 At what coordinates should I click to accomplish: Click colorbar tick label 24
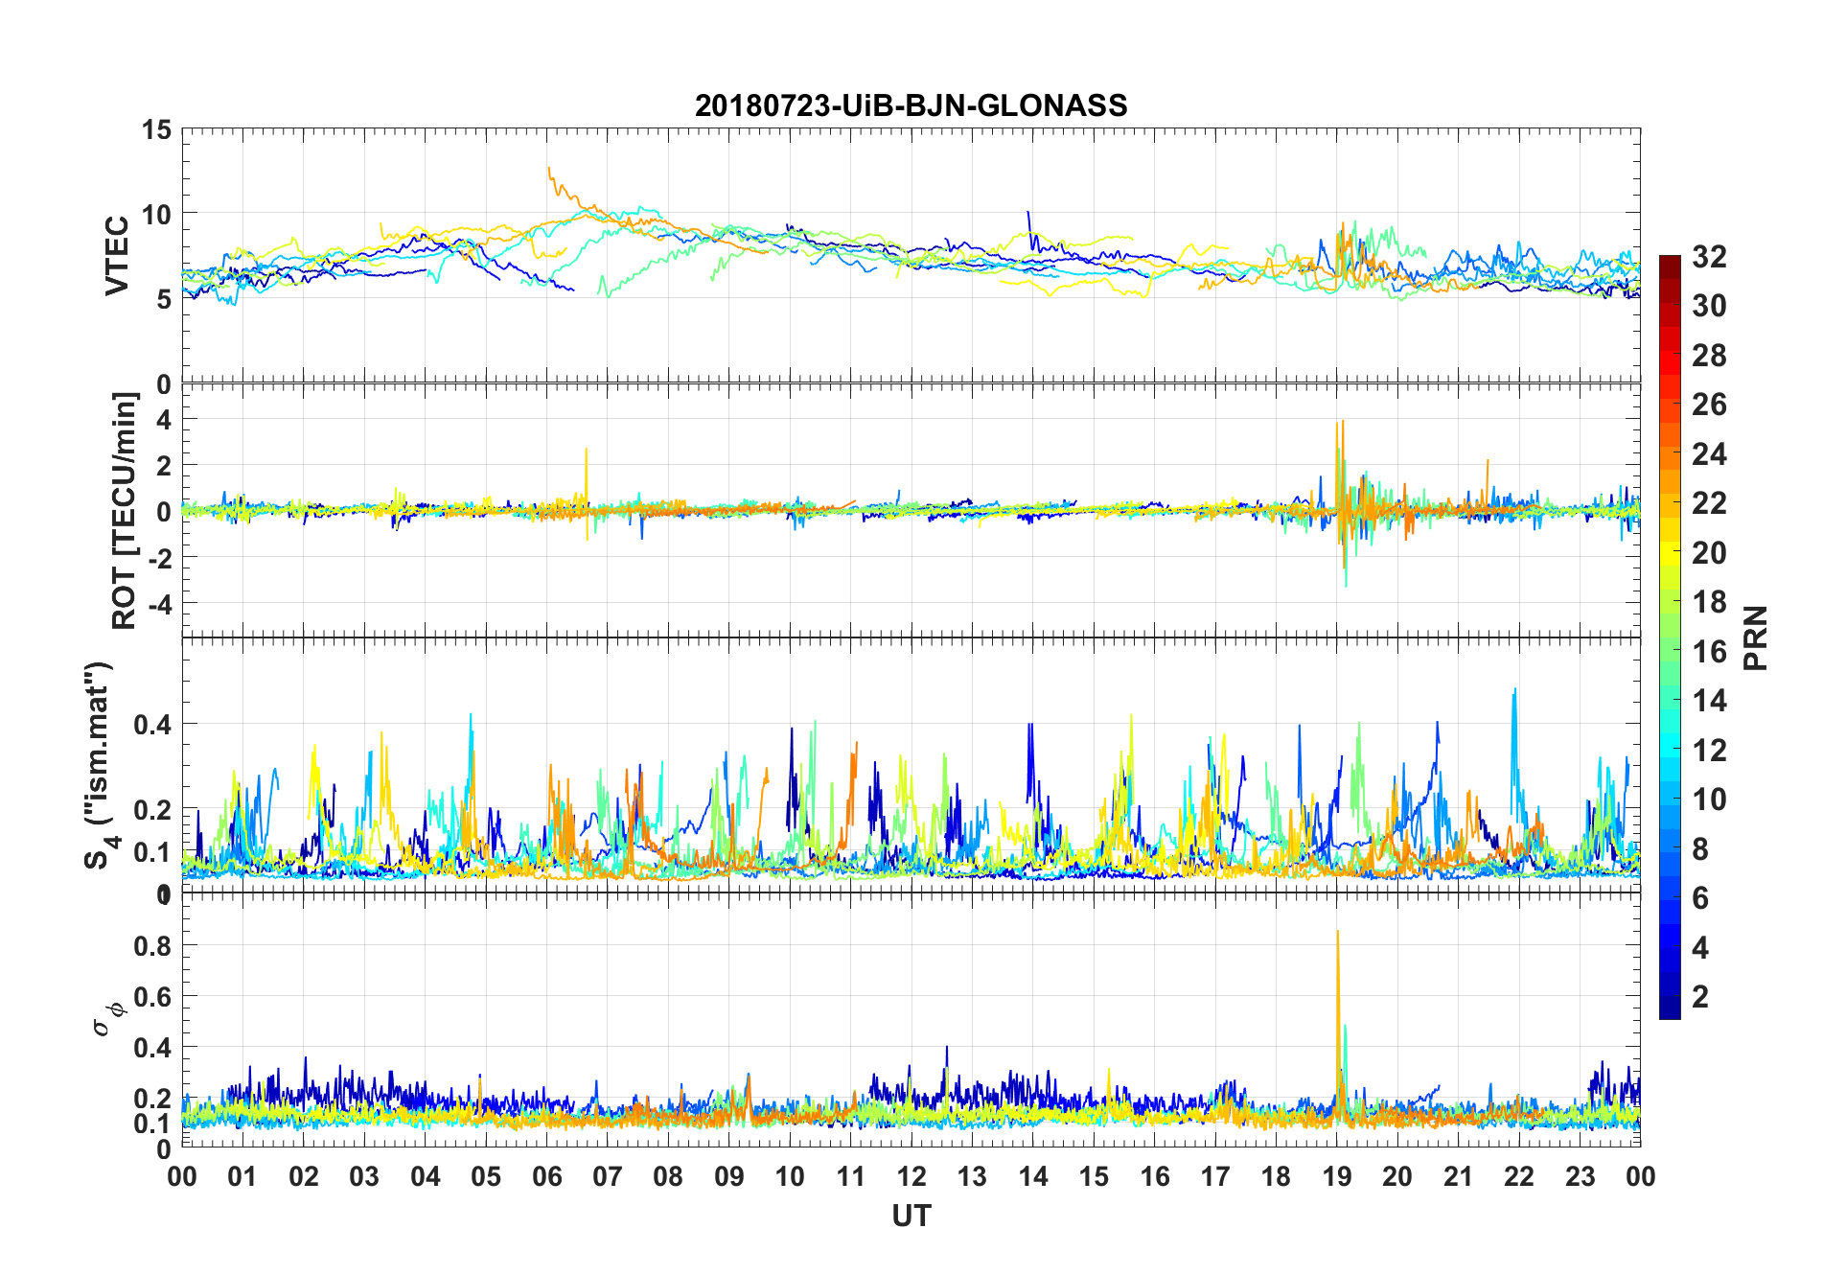click(1709, 453)
